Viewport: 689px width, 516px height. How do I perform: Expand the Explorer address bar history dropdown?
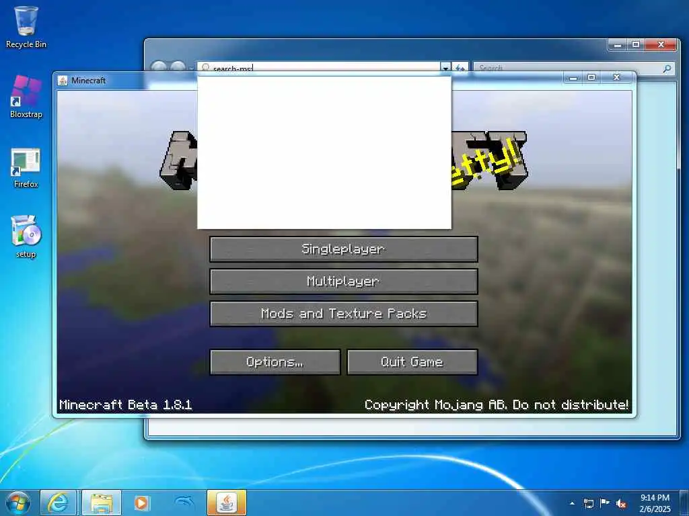point(445,68)
